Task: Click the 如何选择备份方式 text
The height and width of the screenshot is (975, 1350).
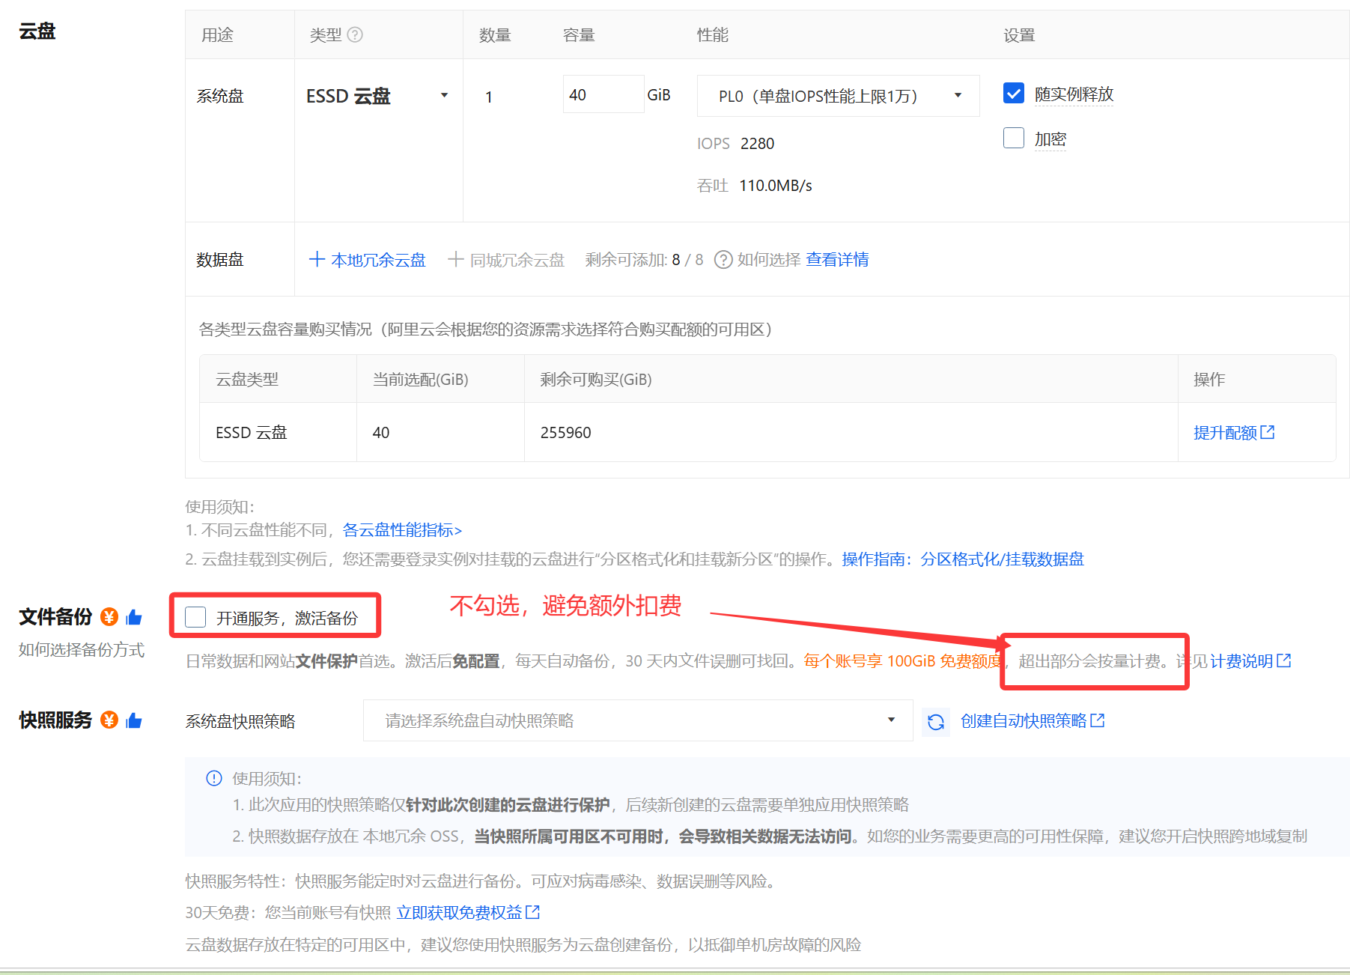Action: pyautogui.click(x=82, y=650)
